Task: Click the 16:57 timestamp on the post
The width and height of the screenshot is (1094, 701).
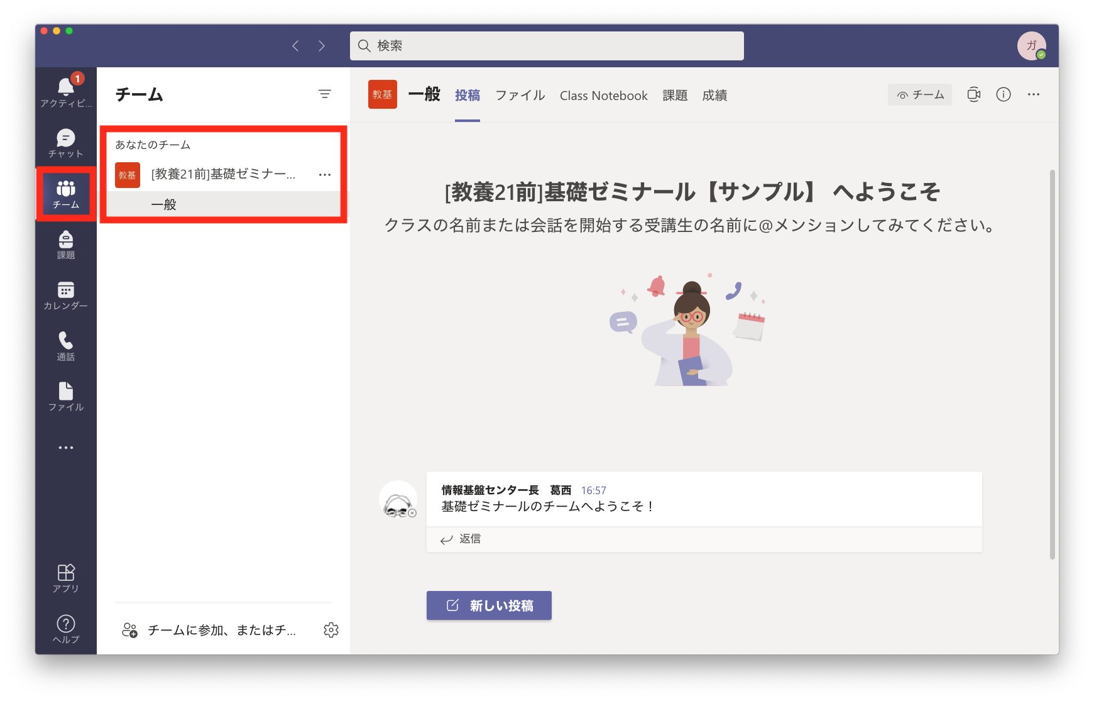Action: point(593,490)
